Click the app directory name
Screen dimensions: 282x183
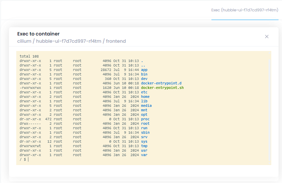tap(144, 70)
